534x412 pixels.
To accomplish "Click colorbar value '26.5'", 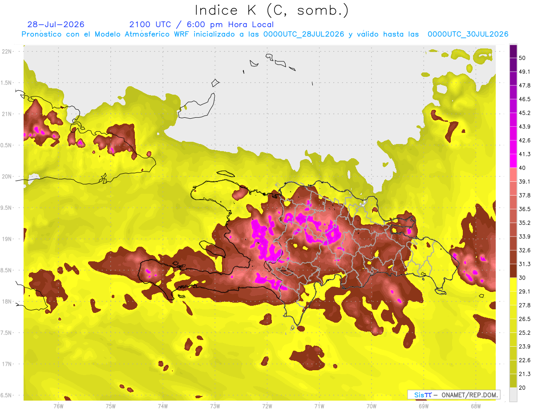I will pyautogui.click(x=525, y=319).
